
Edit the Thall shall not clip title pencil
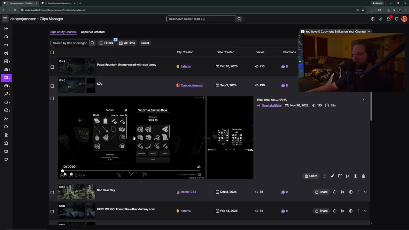coord(332,176)
